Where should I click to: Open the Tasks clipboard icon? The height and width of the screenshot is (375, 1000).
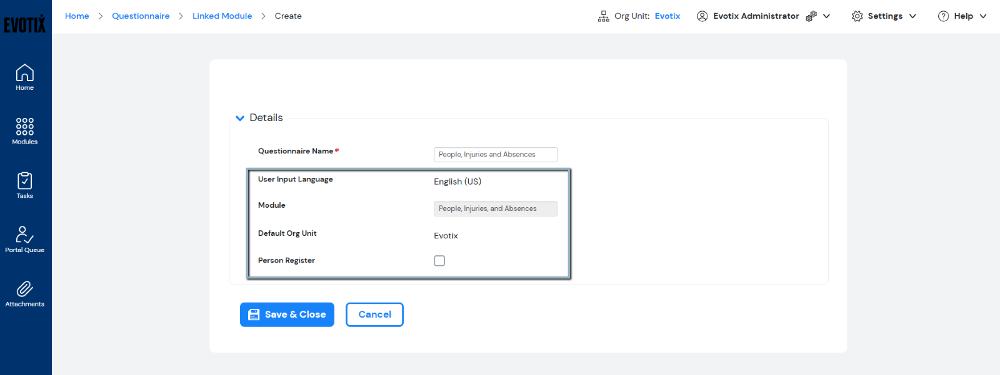pos(25,181)
